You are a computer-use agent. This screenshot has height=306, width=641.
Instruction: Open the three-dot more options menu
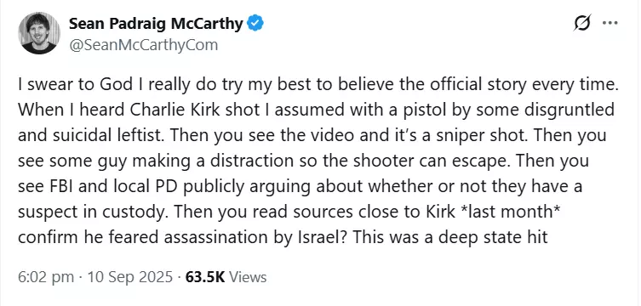[610, 23]
